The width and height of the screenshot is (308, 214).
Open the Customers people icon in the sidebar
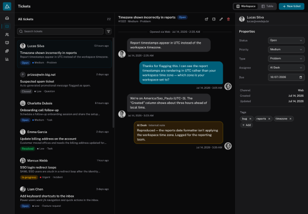click(7, 34)
